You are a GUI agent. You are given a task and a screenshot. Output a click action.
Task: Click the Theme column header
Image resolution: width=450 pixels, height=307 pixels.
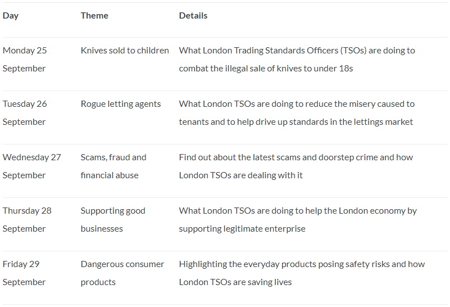[94, 16]
